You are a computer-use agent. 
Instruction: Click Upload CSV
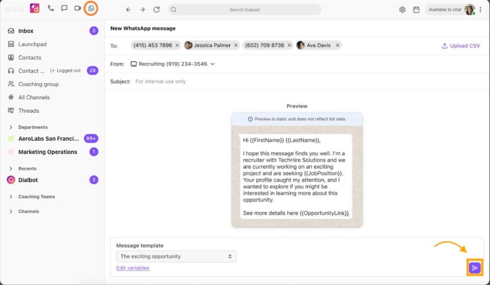461,46
